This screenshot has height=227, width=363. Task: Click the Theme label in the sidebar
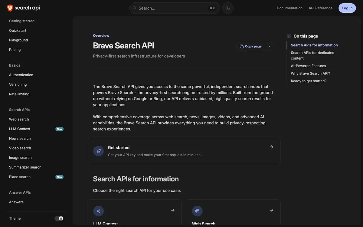[x=15, y=219]
